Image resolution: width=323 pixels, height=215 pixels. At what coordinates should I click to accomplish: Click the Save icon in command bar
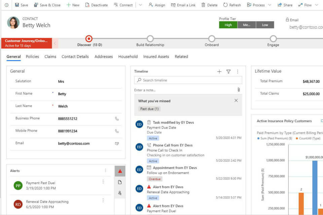(x=17, y=5)
